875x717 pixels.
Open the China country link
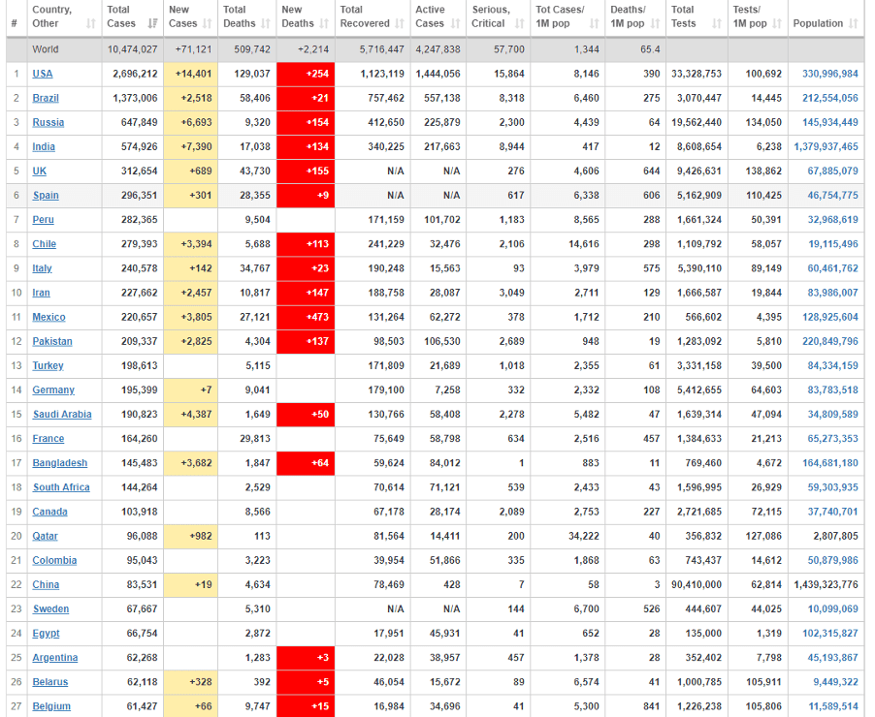click(x=46, y=585)
